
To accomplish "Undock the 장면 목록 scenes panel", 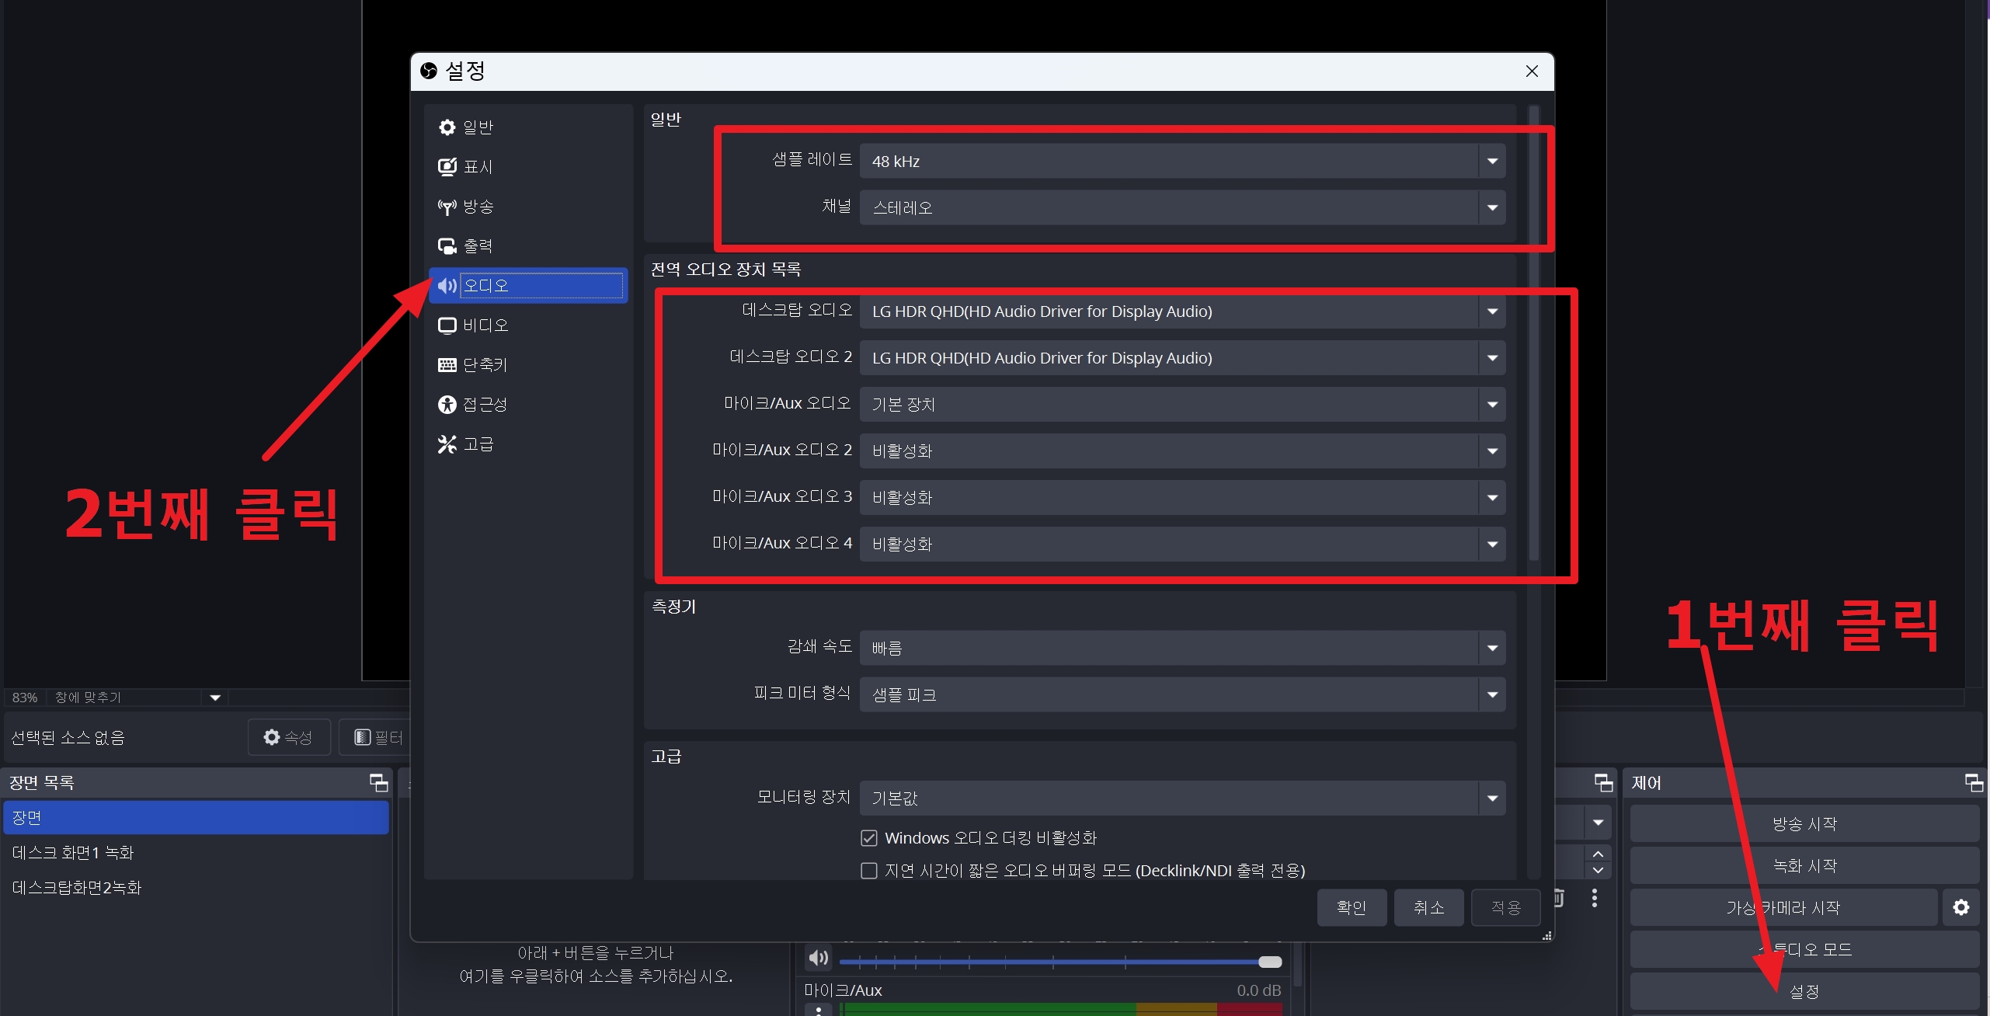I will (378, 782).
